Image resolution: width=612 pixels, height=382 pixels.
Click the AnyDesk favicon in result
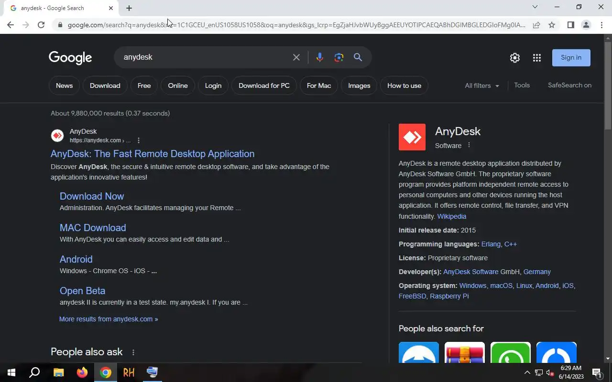pyautogui.click(x=57, y=136)
